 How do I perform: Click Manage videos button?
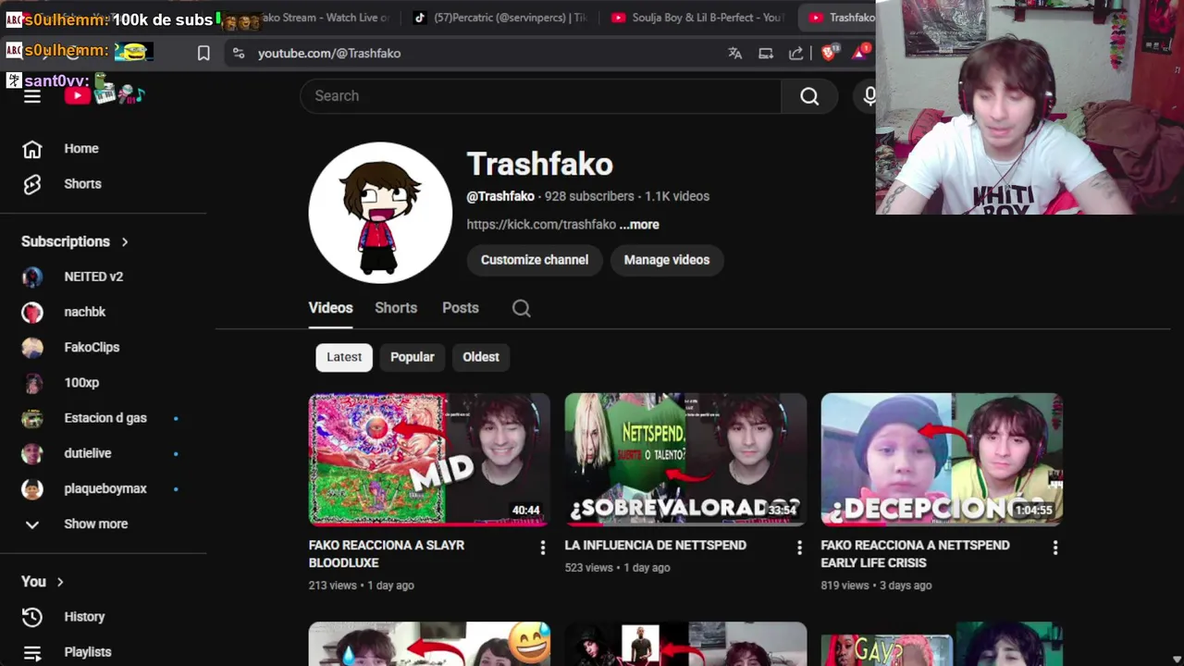[x=667, y=260]
